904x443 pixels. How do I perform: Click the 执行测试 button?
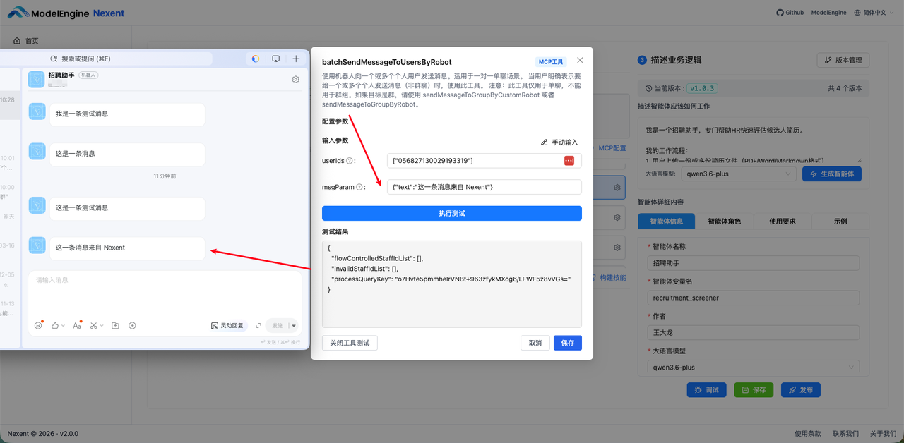tap(452, 213)
